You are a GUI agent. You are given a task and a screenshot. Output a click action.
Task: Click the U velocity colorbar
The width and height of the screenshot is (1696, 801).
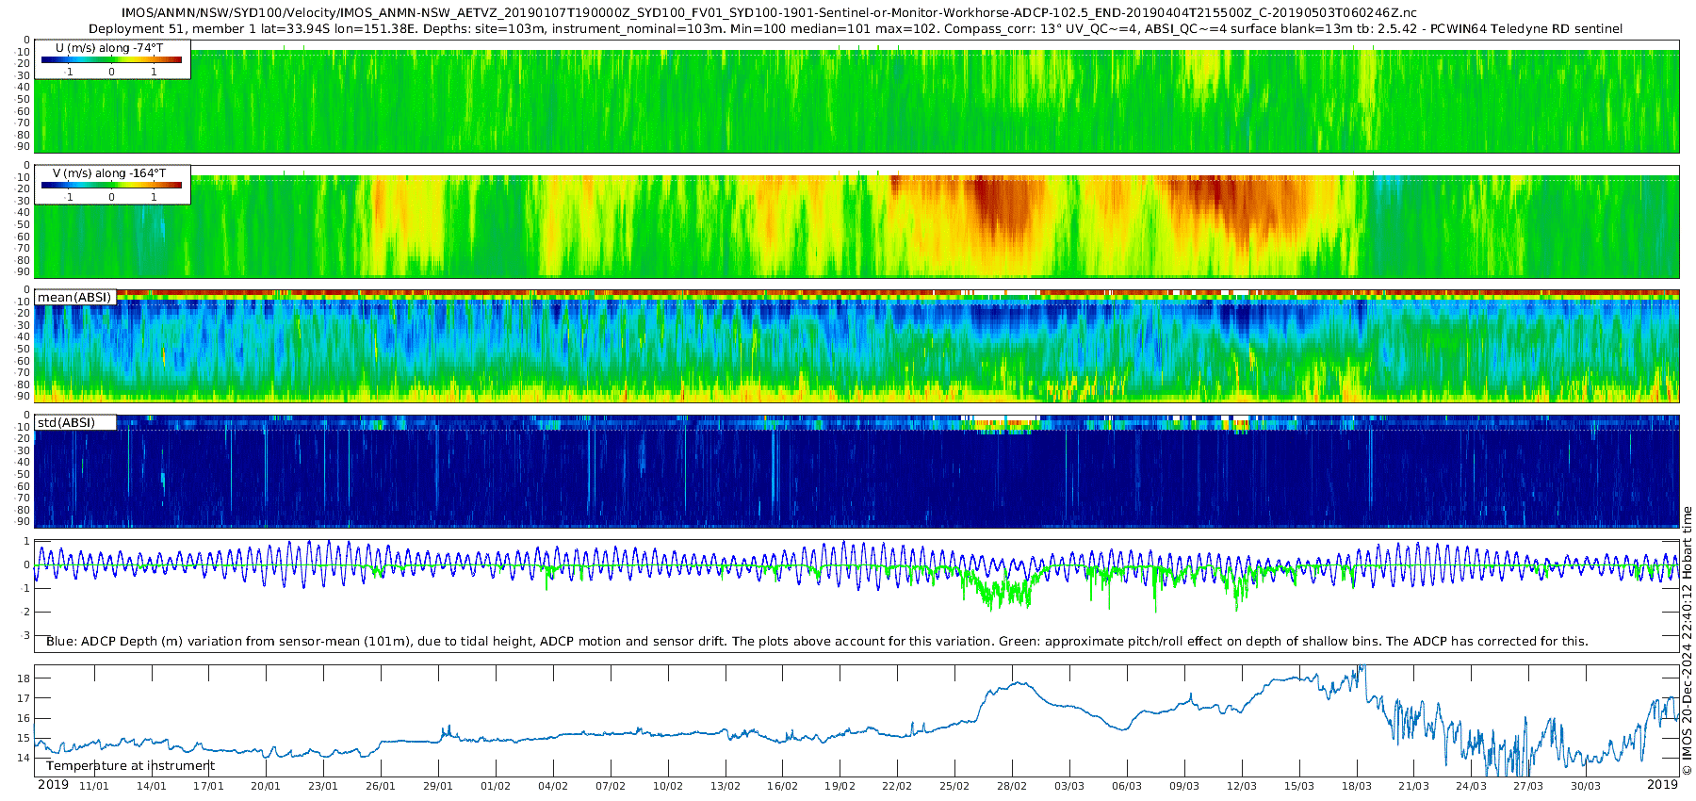tap(111, 59)
